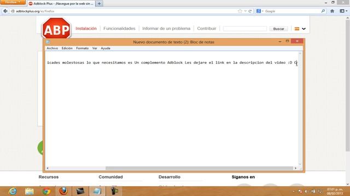350x196 pixels.
Task: Open the Edición menu in Notepad
Action: point(67,48)
